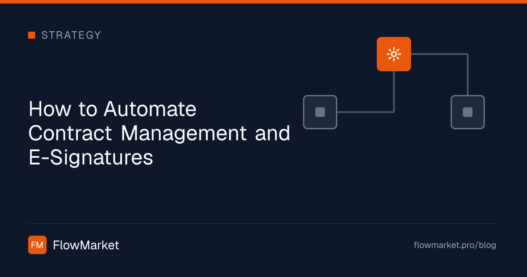Viewport: 527px width, 277px height.
Task: Click the orange sun-gear workflow node
Action: pos(394,54)
